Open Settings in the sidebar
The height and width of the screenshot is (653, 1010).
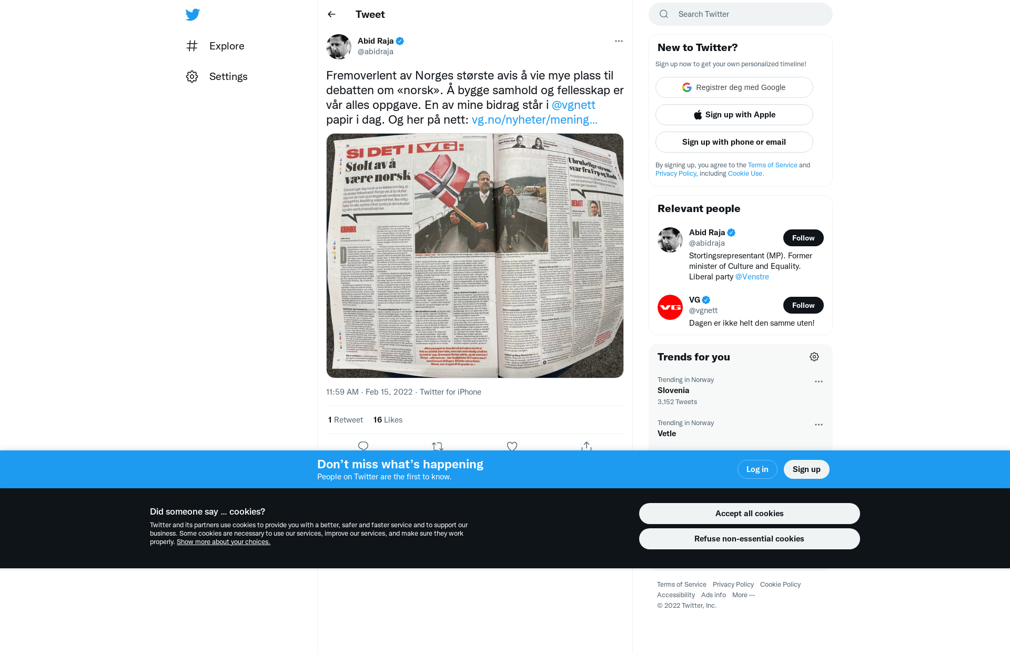coord(217,76)
